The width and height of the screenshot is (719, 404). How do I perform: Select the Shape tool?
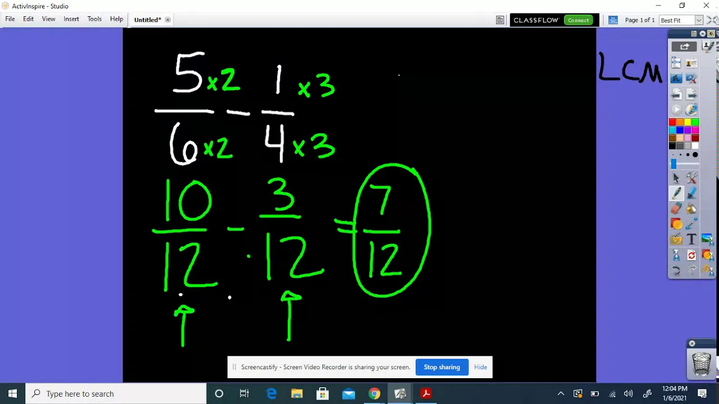coord(676,224)
